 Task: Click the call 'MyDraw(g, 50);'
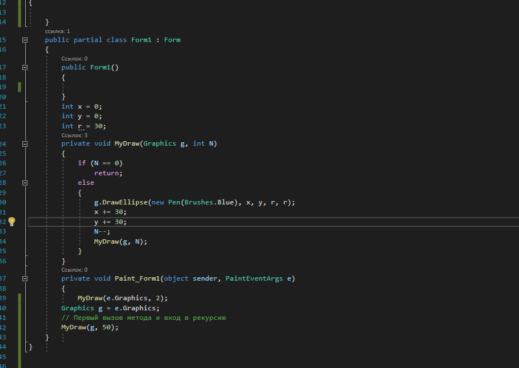pyautogui.click(x=90, y=327)
